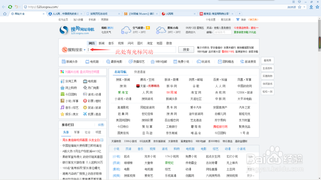This screenshot has height=180, width=321.
Task: Switch to the 人民网 browser tab
Action: point(178,14)
